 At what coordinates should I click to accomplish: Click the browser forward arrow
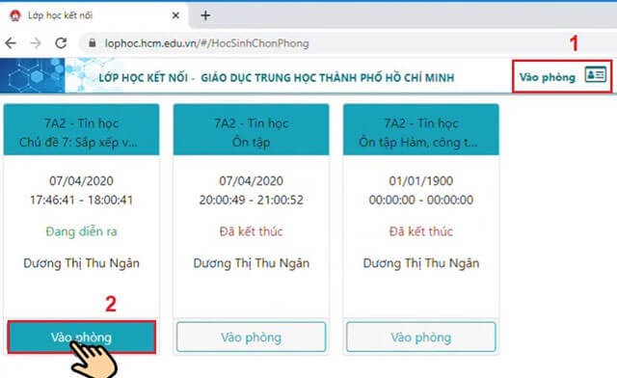[x=36, y=43]
